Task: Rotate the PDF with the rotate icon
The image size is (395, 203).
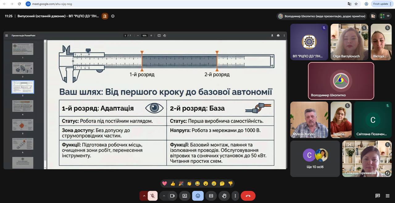Action: click(164, 35)
